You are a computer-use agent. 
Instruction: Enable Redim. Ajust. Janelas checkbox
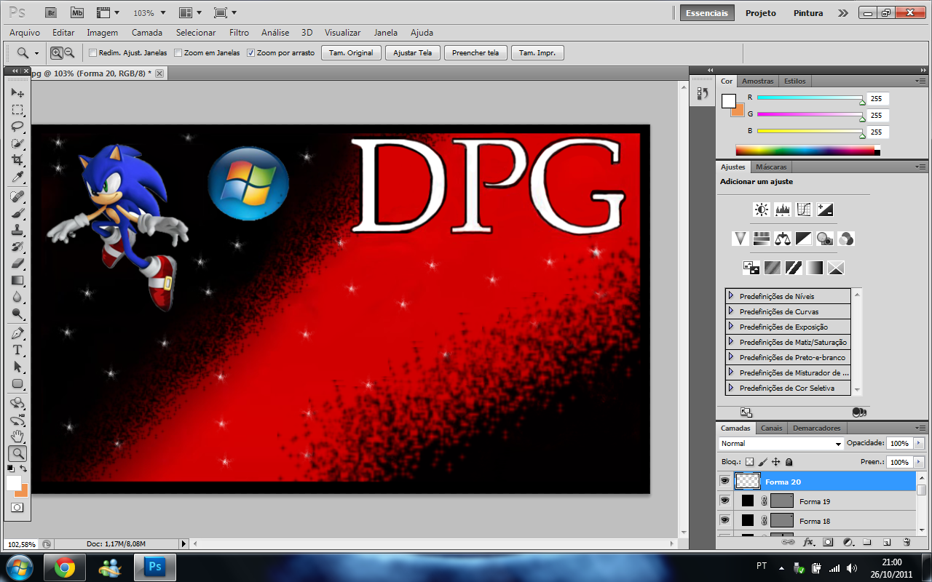click(92, 53)
